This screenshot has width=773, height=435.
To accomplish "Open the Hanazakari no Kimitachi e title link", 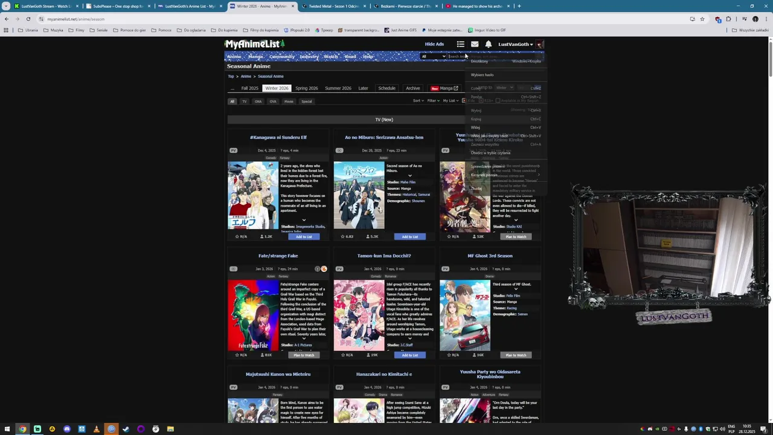I will pyautogui.click(x=384, y=374).
